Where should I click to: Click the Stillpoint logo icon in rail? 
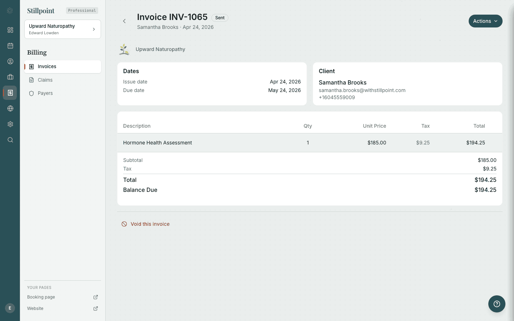(10, 11)
